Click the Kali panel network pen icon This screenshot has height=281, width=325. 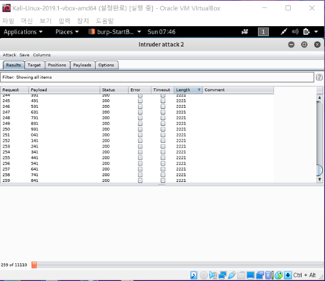click(x=283, y=32)
